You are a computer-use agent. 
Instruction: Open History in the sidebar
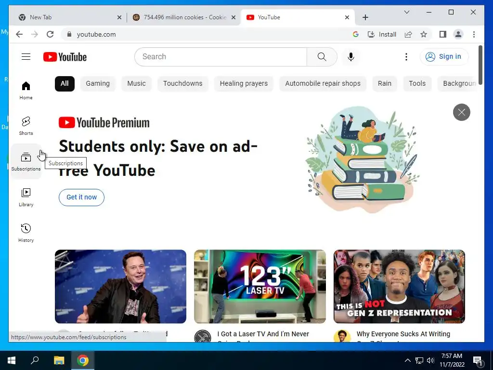[26, 233]
